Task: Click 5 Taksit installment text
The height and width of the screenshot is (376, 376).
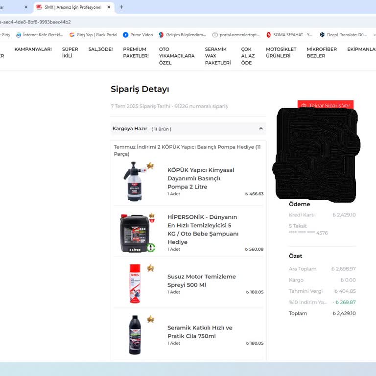Action: tap(298, 226)
